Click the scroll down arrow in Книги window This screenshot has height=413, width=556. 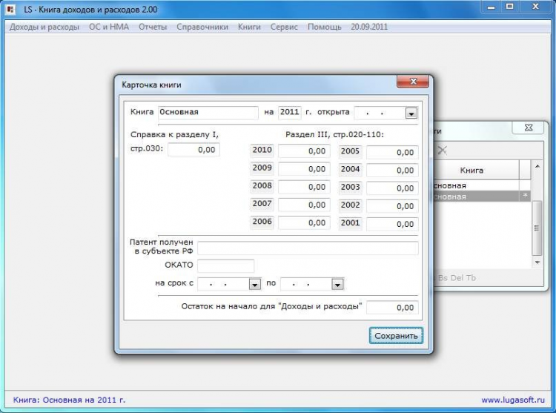(x=537, y=262)
